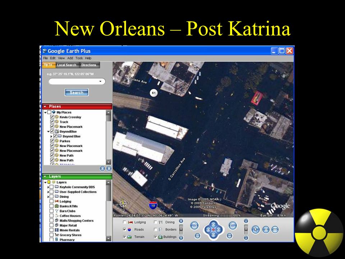Click the play tour button under Places list
This screenshot has width=345, height=259.
pyautogui.click(x=102, y=168)
